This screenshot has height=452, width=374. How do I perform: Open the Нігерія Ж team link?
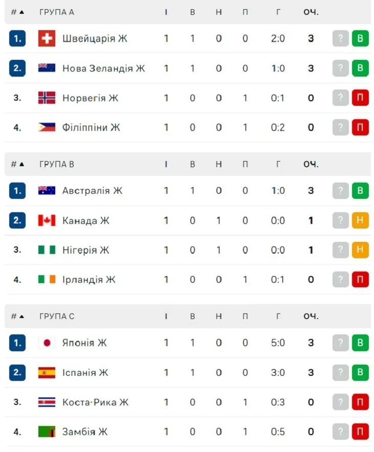click(x=86, y=250)
